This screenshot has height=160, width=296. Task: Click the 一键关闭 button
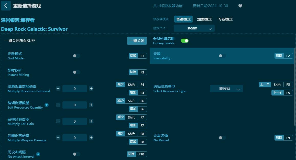click(x=137, y=41)
